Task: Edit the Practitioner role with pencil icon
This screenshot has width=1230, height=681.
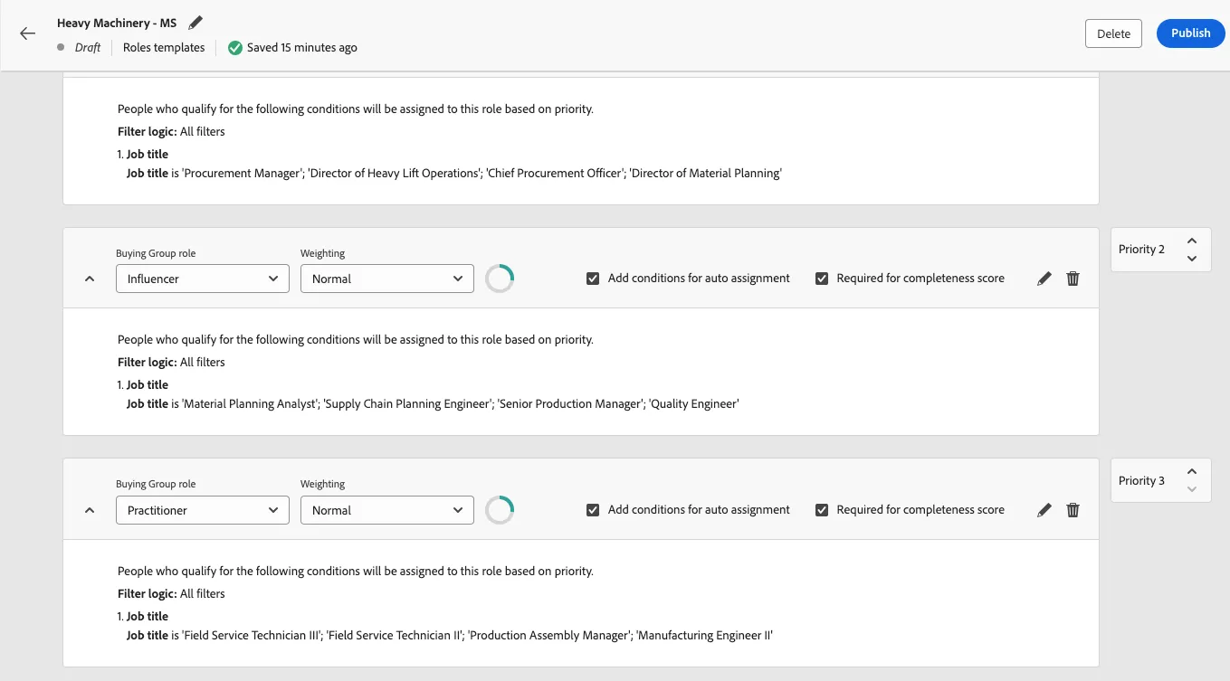Action: pos(1044,510)
